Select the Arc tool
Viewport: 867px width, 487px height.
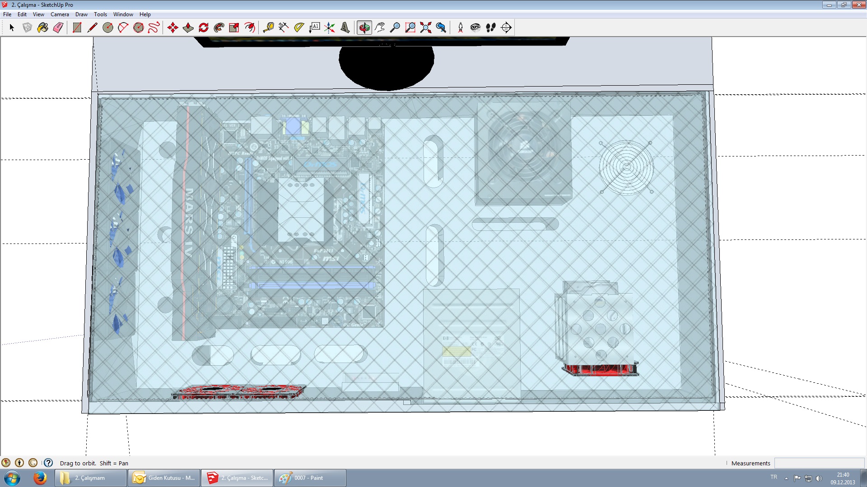(123, 28)
